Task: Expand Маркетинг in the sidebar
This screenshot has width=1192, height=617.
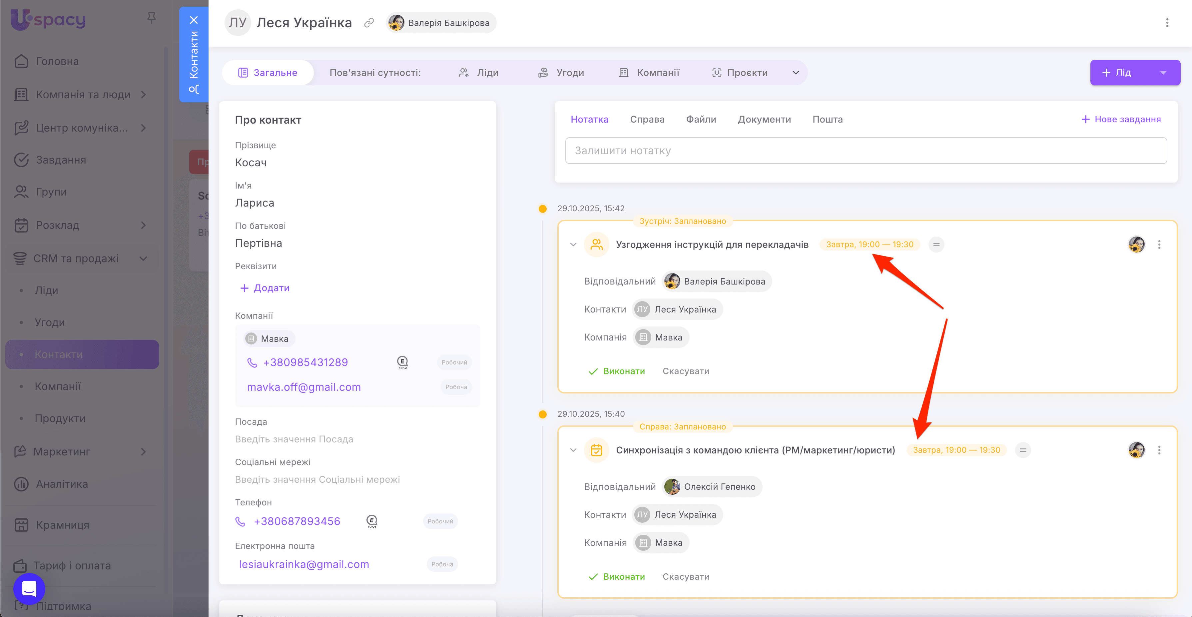Action: pos(144,452)
